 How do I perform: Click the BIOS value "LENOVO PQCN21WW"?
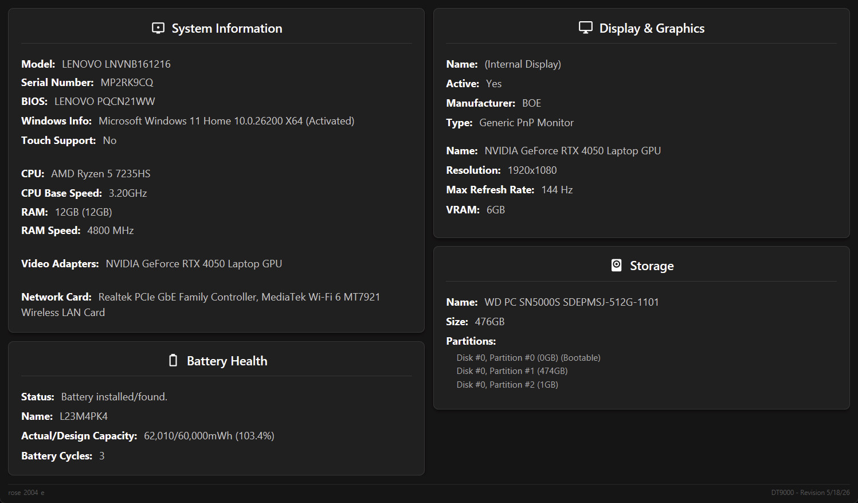pyautogui.click(x=105, y=102)
